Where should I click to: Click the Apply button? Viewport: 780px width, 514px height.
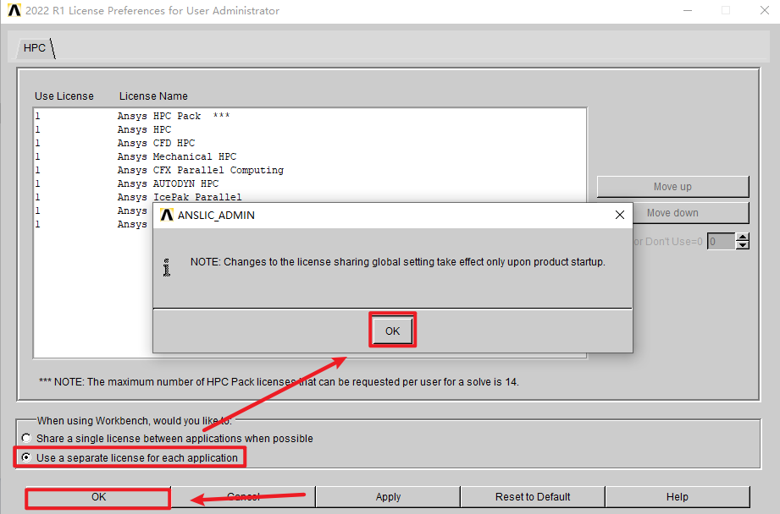tap(388, 497)
